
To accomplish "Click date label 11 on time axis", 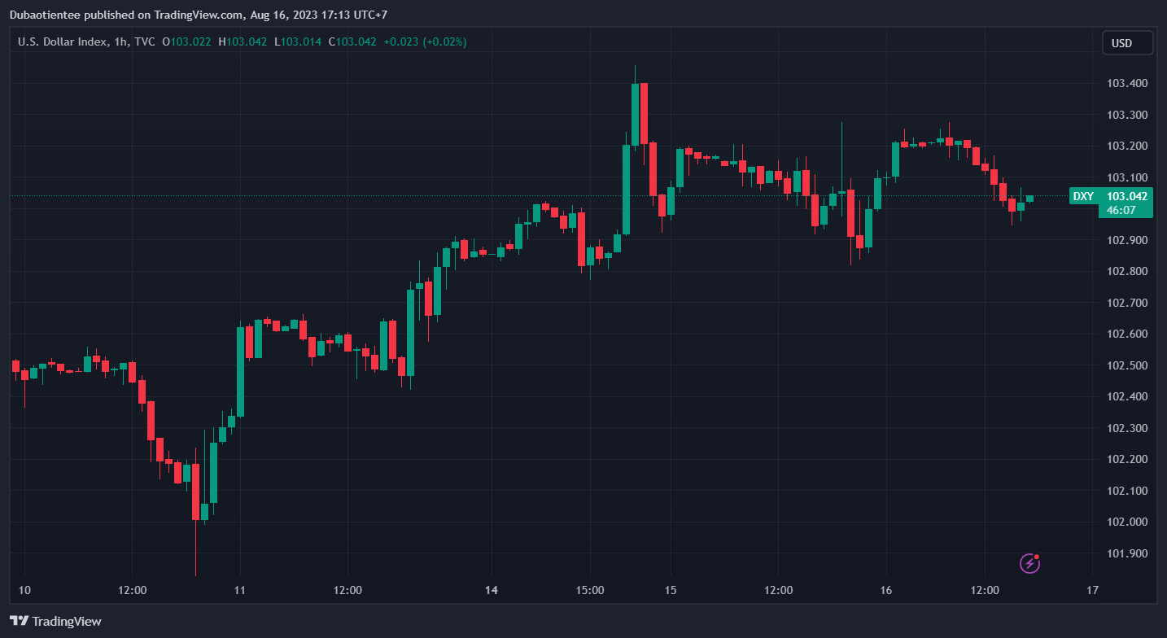I will point(239,590).
